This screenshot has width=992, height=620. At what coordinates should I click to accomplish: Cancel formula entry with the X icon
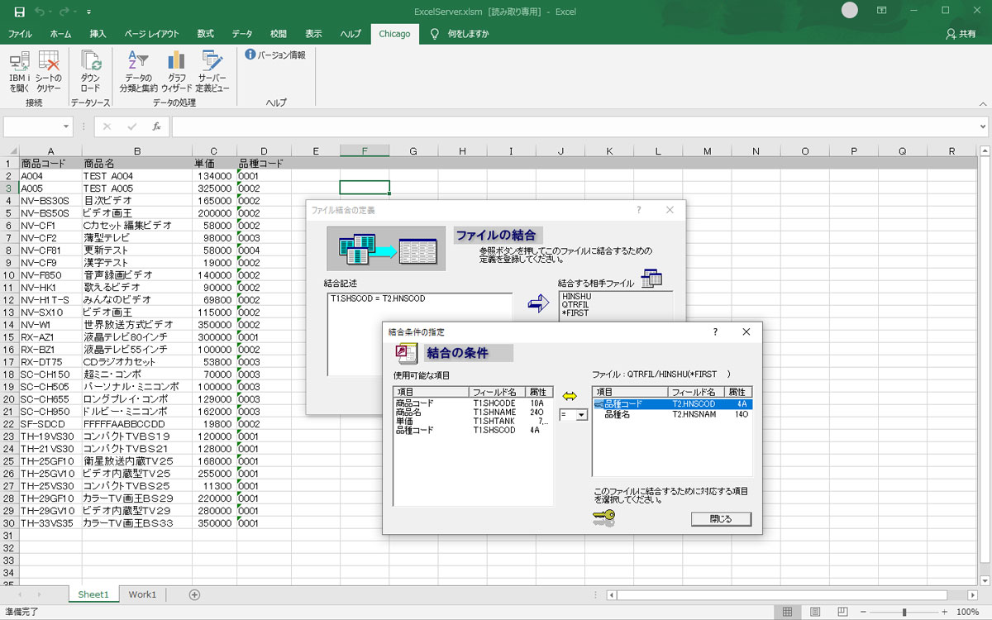tap(107, 126)
